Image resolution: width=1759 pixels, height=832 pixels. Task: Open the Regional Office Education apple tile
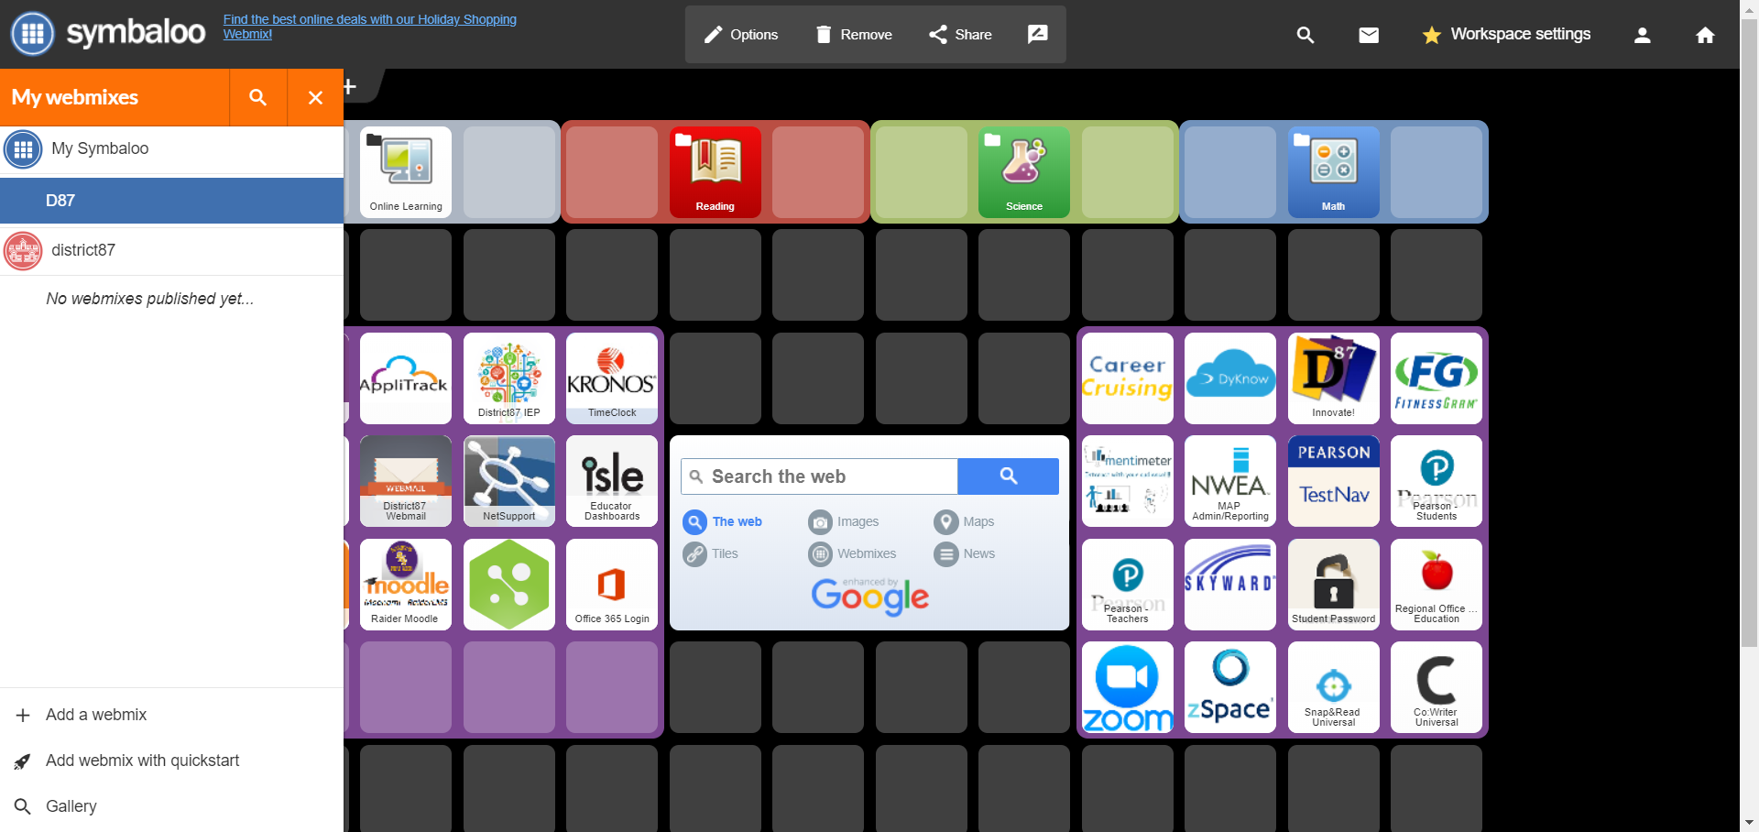1437,584
